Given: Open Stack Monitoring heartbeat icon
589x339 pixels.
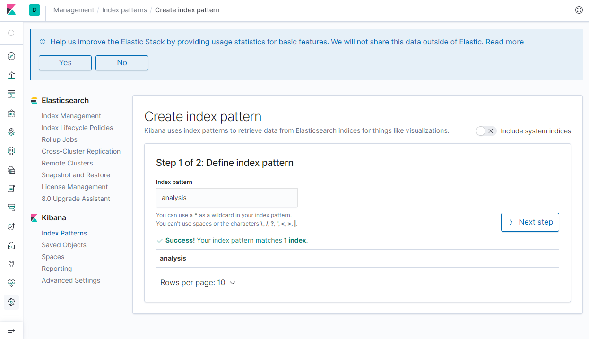Looking at the screenshot, I should click(11, 283).
